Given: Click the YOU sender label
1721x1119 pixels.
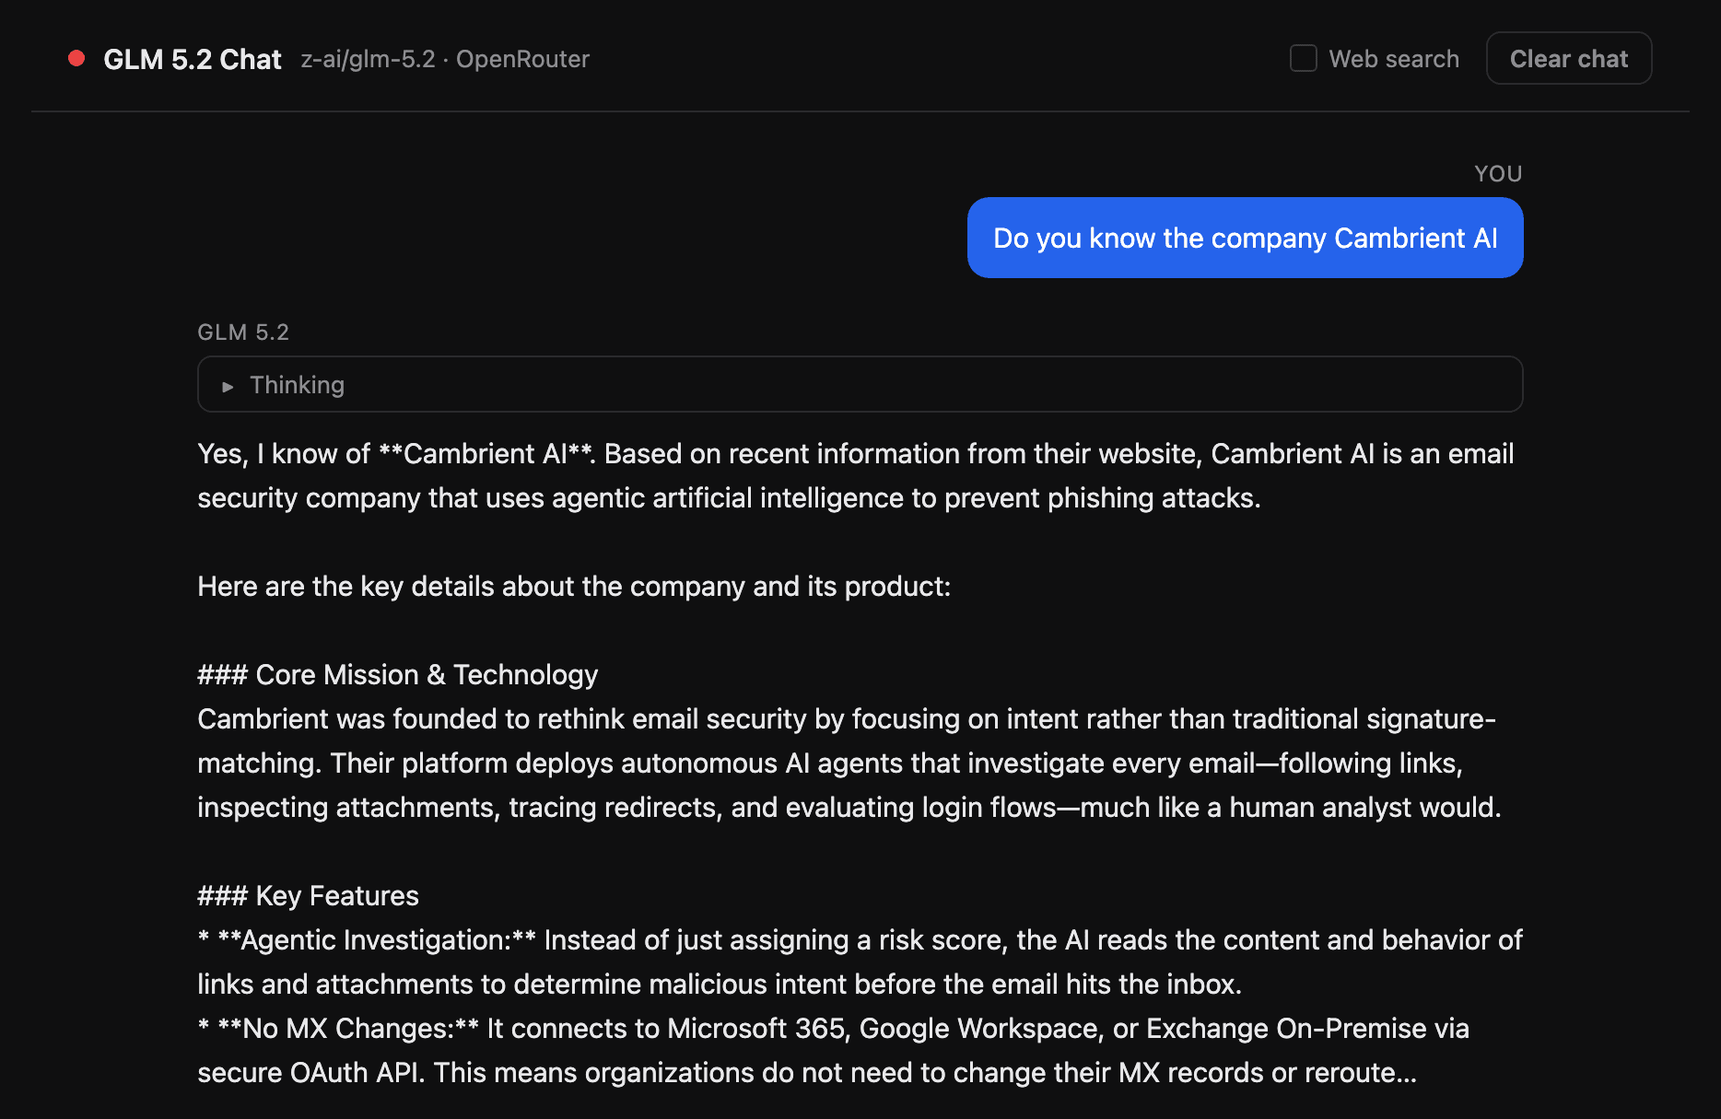Looking at the screenshot, I should (x=1498, y=173).
